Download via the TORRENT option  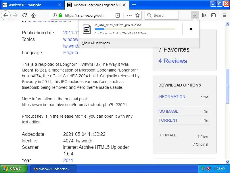168,120
